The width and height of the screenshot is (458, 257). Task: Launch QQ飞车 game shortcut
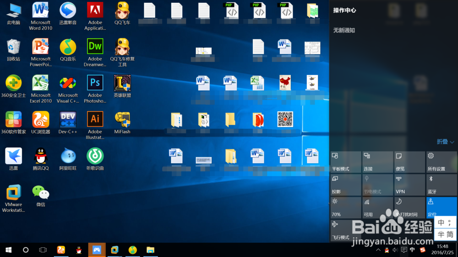coord(122,14)
